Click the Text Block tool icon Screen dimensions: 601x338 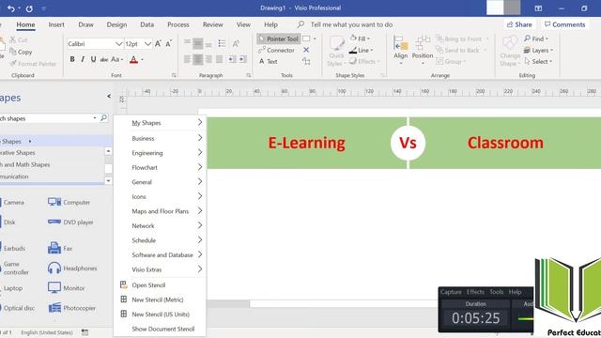click(306, 61)
